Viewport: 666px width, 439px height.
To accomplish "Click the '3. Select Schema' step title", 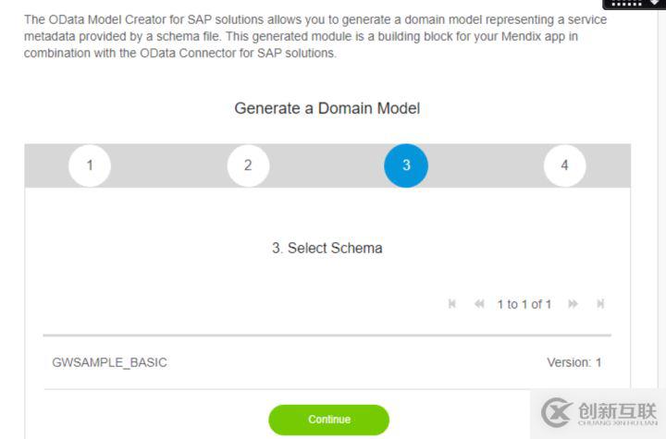I will [327, 248].
